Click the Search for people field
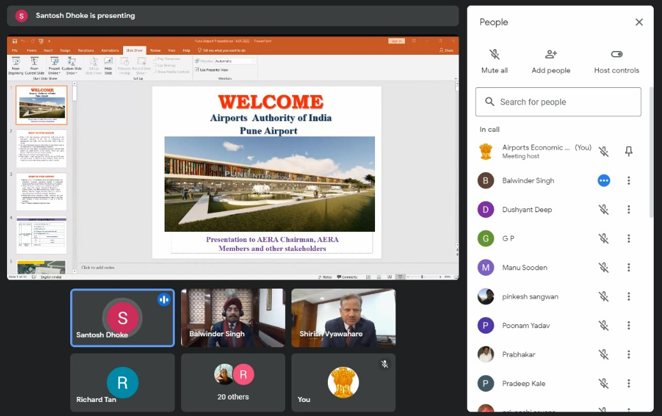This screenshot has height=416, width=662. click(558, 102)
